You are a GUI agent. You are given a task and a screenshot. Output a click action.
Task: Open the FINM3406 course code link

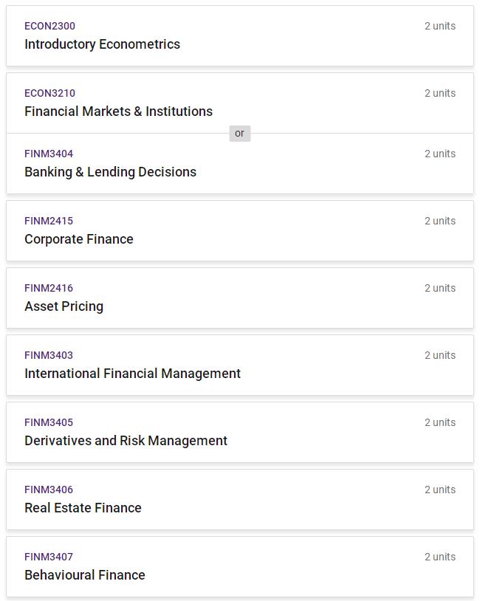(49, 490)
